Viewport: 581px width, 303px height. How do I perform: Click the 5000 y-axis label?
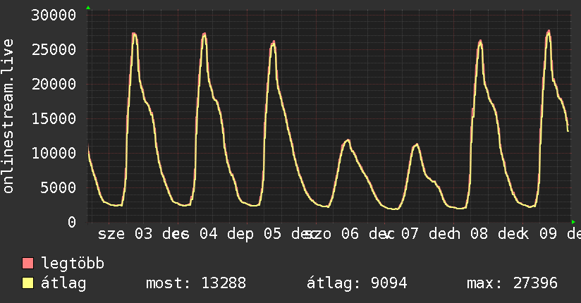(x=59, y=187)
